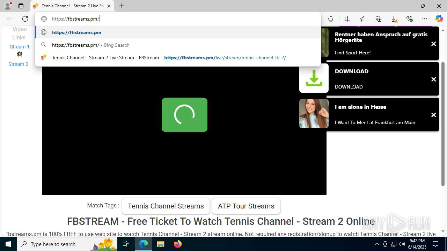This screenshot has height=251, width=447.
Task: Click the ATP Tour Streams tag
Action: click(x=246, y=206)
